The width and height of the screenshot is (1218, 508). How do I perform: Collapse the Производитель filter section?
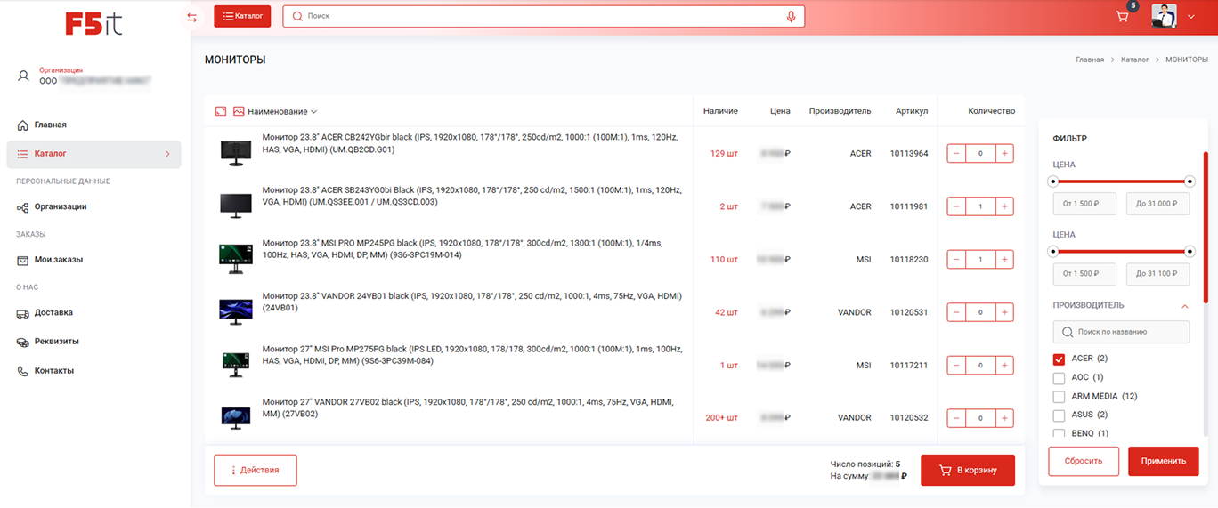click(x=1184, y=306)
